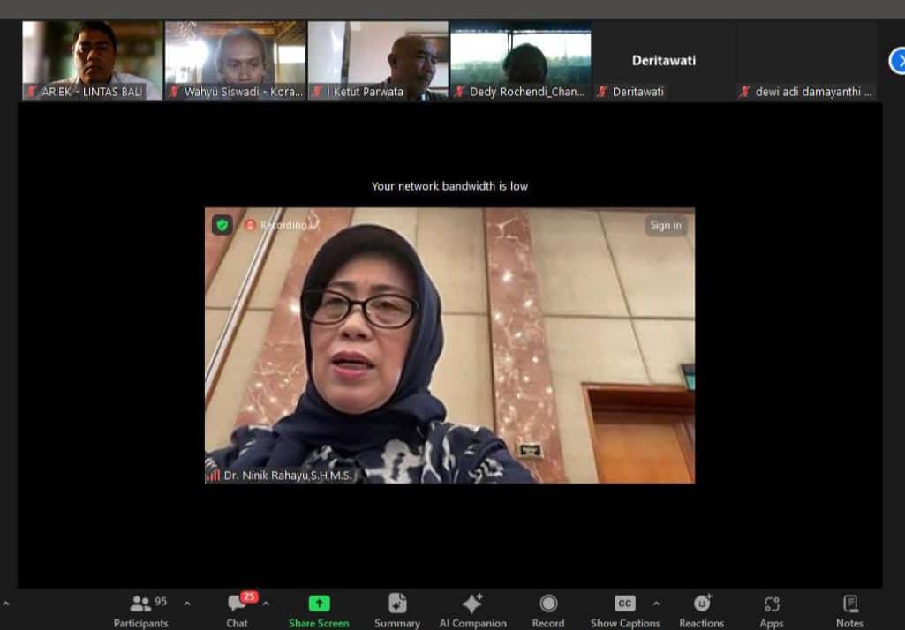Click the green encryption shield icon
This screenshot has width=905, height=630.
click(x=222, y=225)
